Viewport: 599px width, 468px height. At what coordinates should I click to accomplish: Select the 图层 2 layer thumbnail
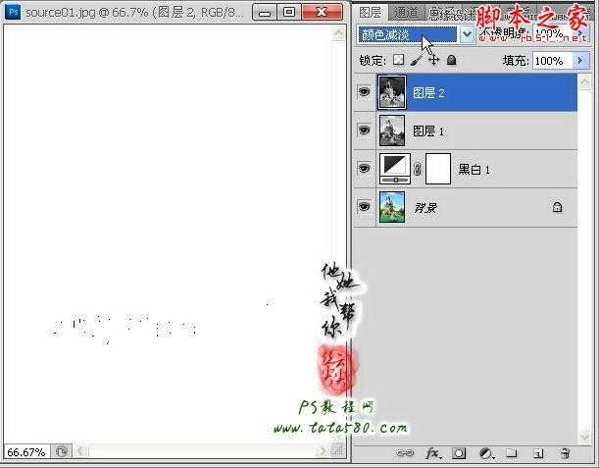point(392,92)
